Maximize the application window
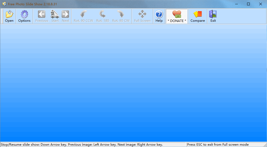Image resolution: width=267 pixels, height=147 pixels. [x=248, y=4]
